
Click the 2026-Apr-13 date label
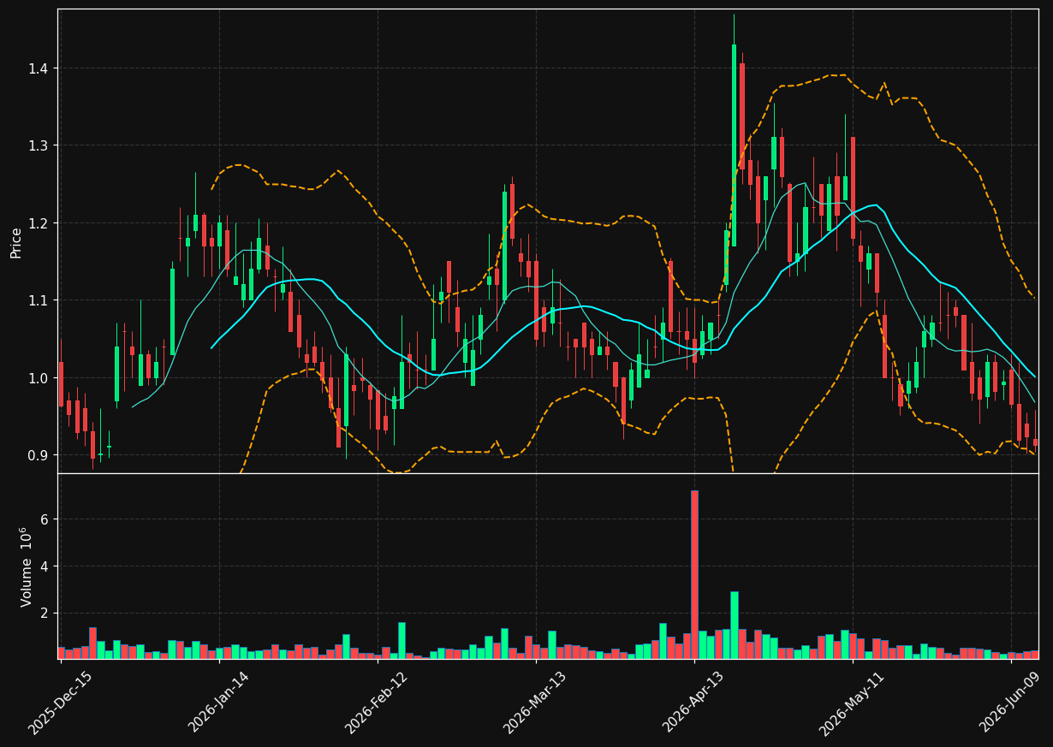693,703
